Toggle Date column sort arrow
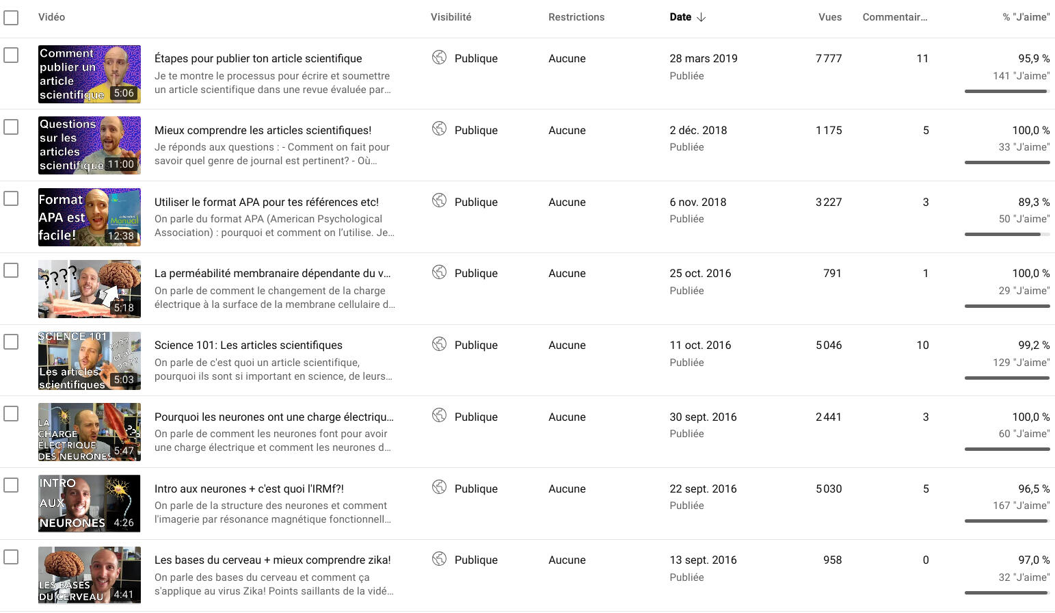The height and width of the screenshot is (613, 1055). coord(702,17)
